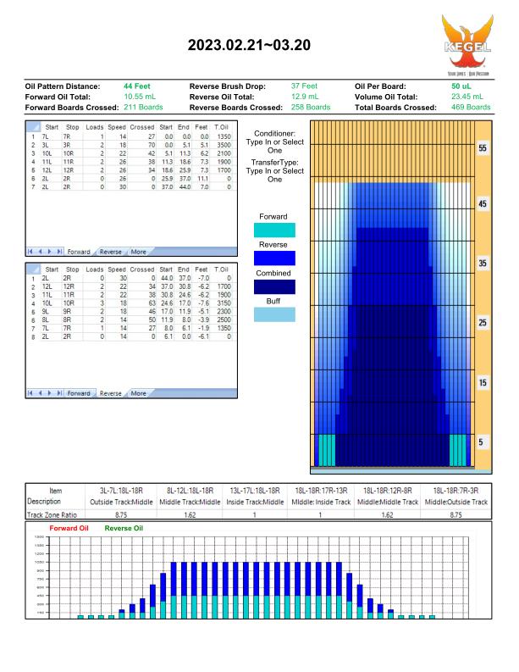
Task: Click Reverse Brush Drop value '37 Feet'
Action: (x=305, y=86)
